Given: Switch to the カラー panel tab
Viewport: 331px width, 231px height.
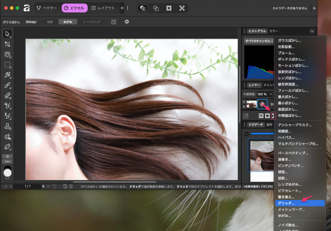Looking at the screenshot, I should pyautogui.click(x=273, y=31).
